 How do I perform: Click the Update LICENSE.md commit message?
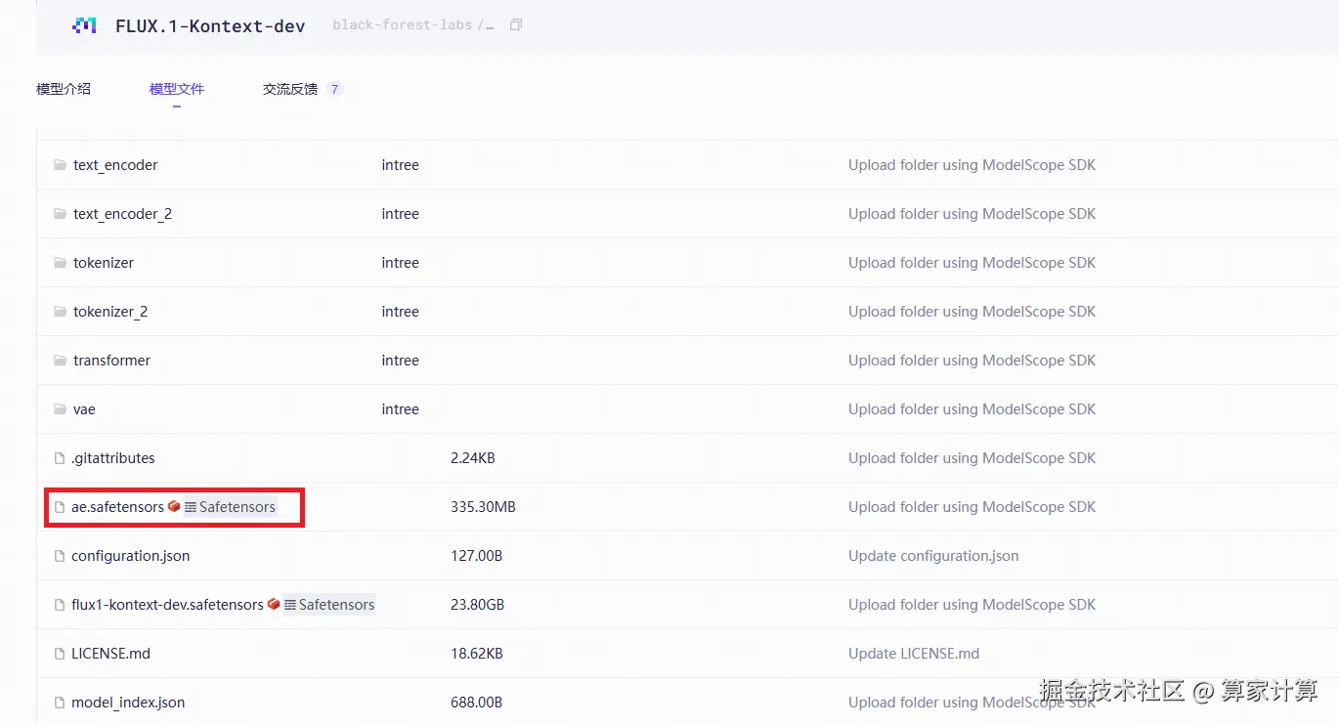coord(914,654)
